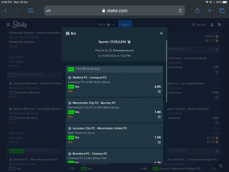Viewport: 229px width, 172px height.
Task: Open the Stake hamburger menu
Action: (x=8, y=25)
